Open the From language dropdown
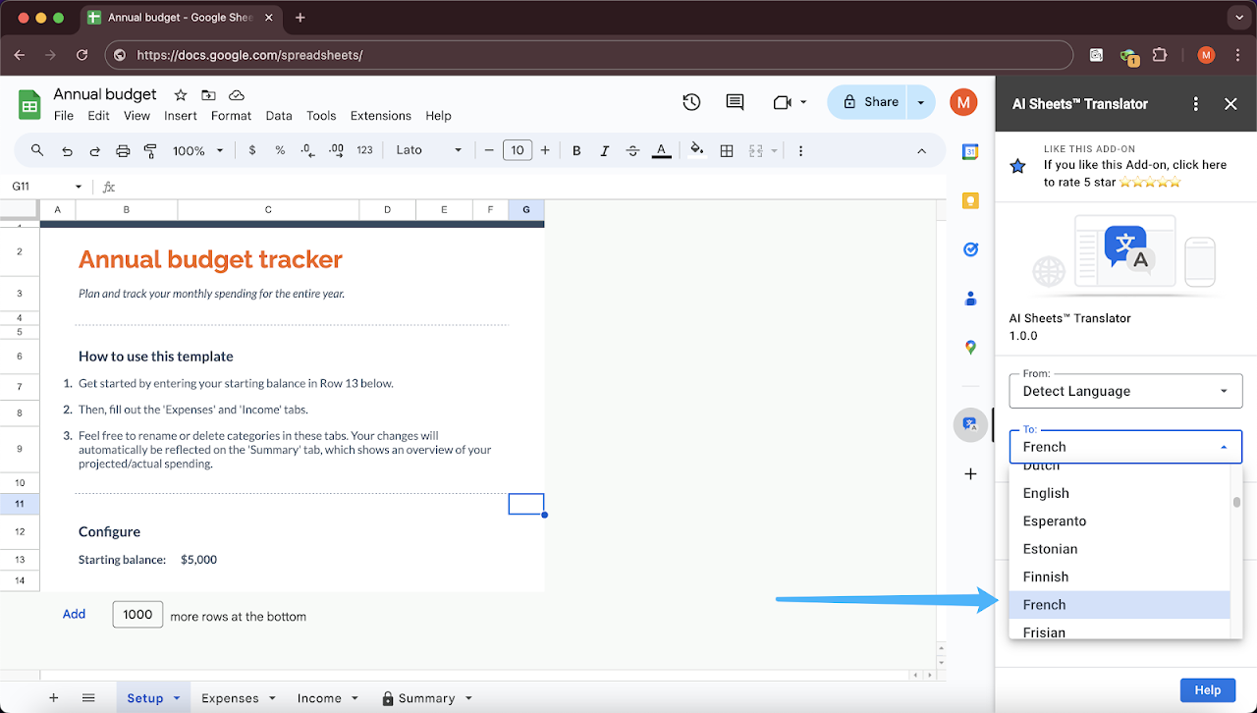This screenshot has height=713, width=1257. tap(1125, 390)
